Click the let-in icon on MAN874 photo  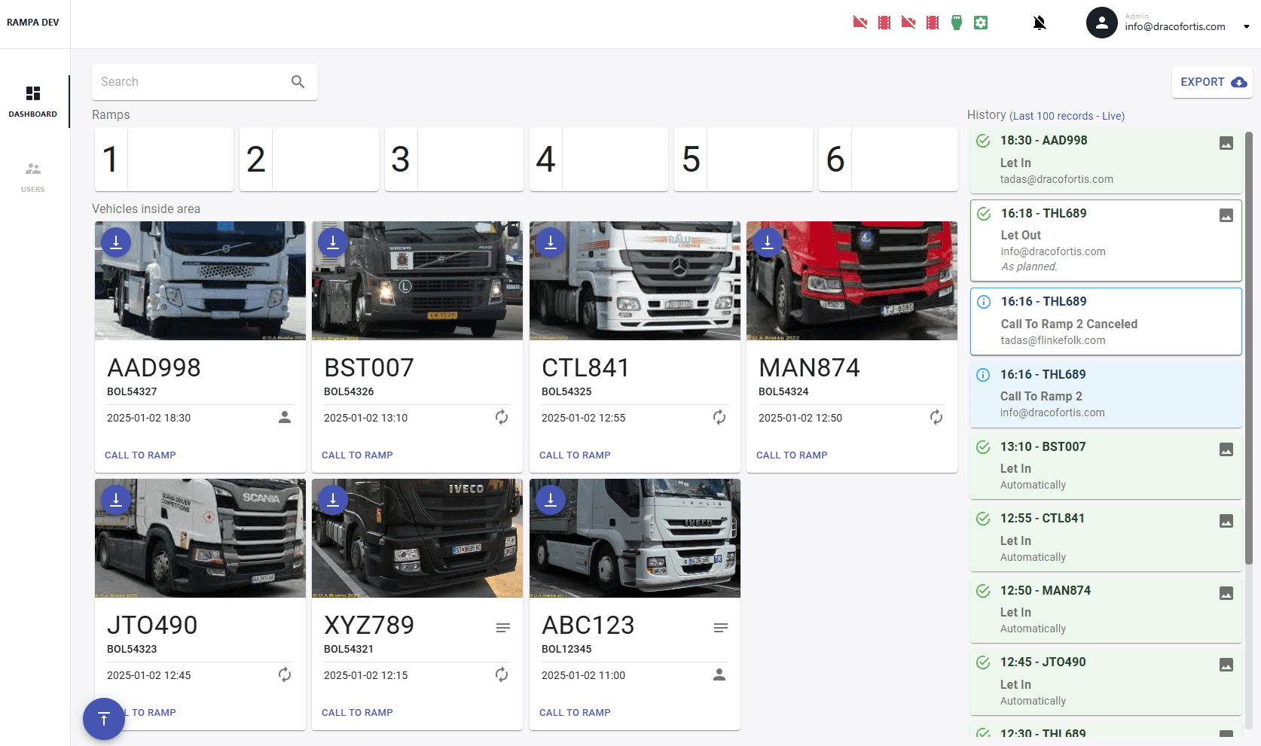(768, 242)
